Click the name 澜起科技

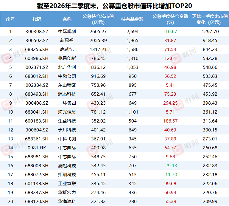pos(67,166)
